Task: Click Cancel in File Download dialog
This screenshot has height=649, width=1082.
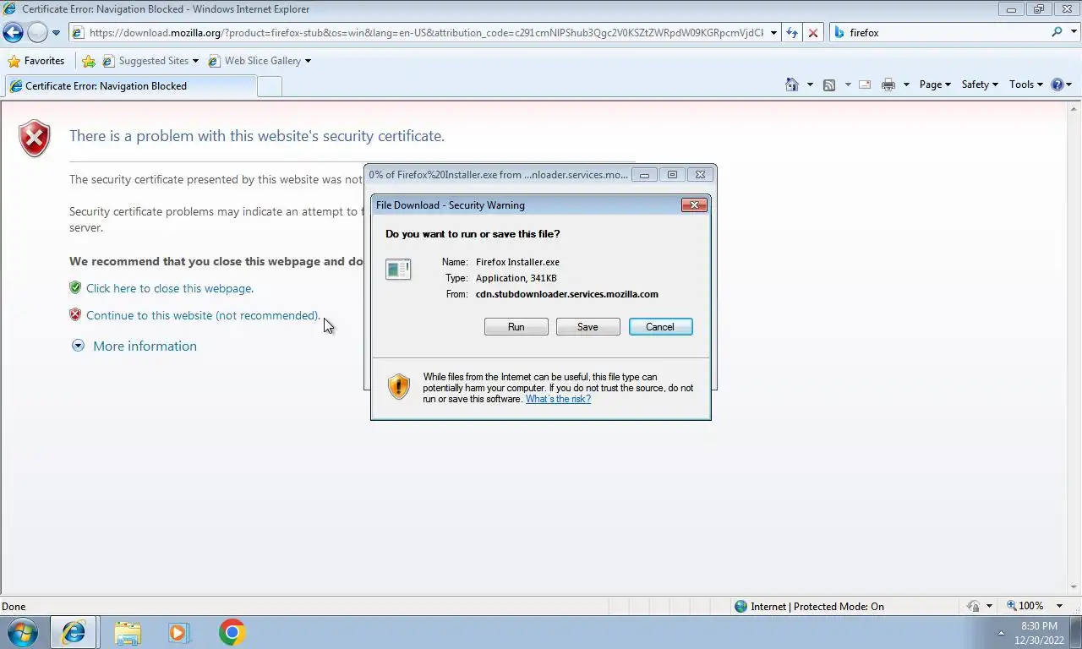Action: pyautogui.click(x=660, y=327)
